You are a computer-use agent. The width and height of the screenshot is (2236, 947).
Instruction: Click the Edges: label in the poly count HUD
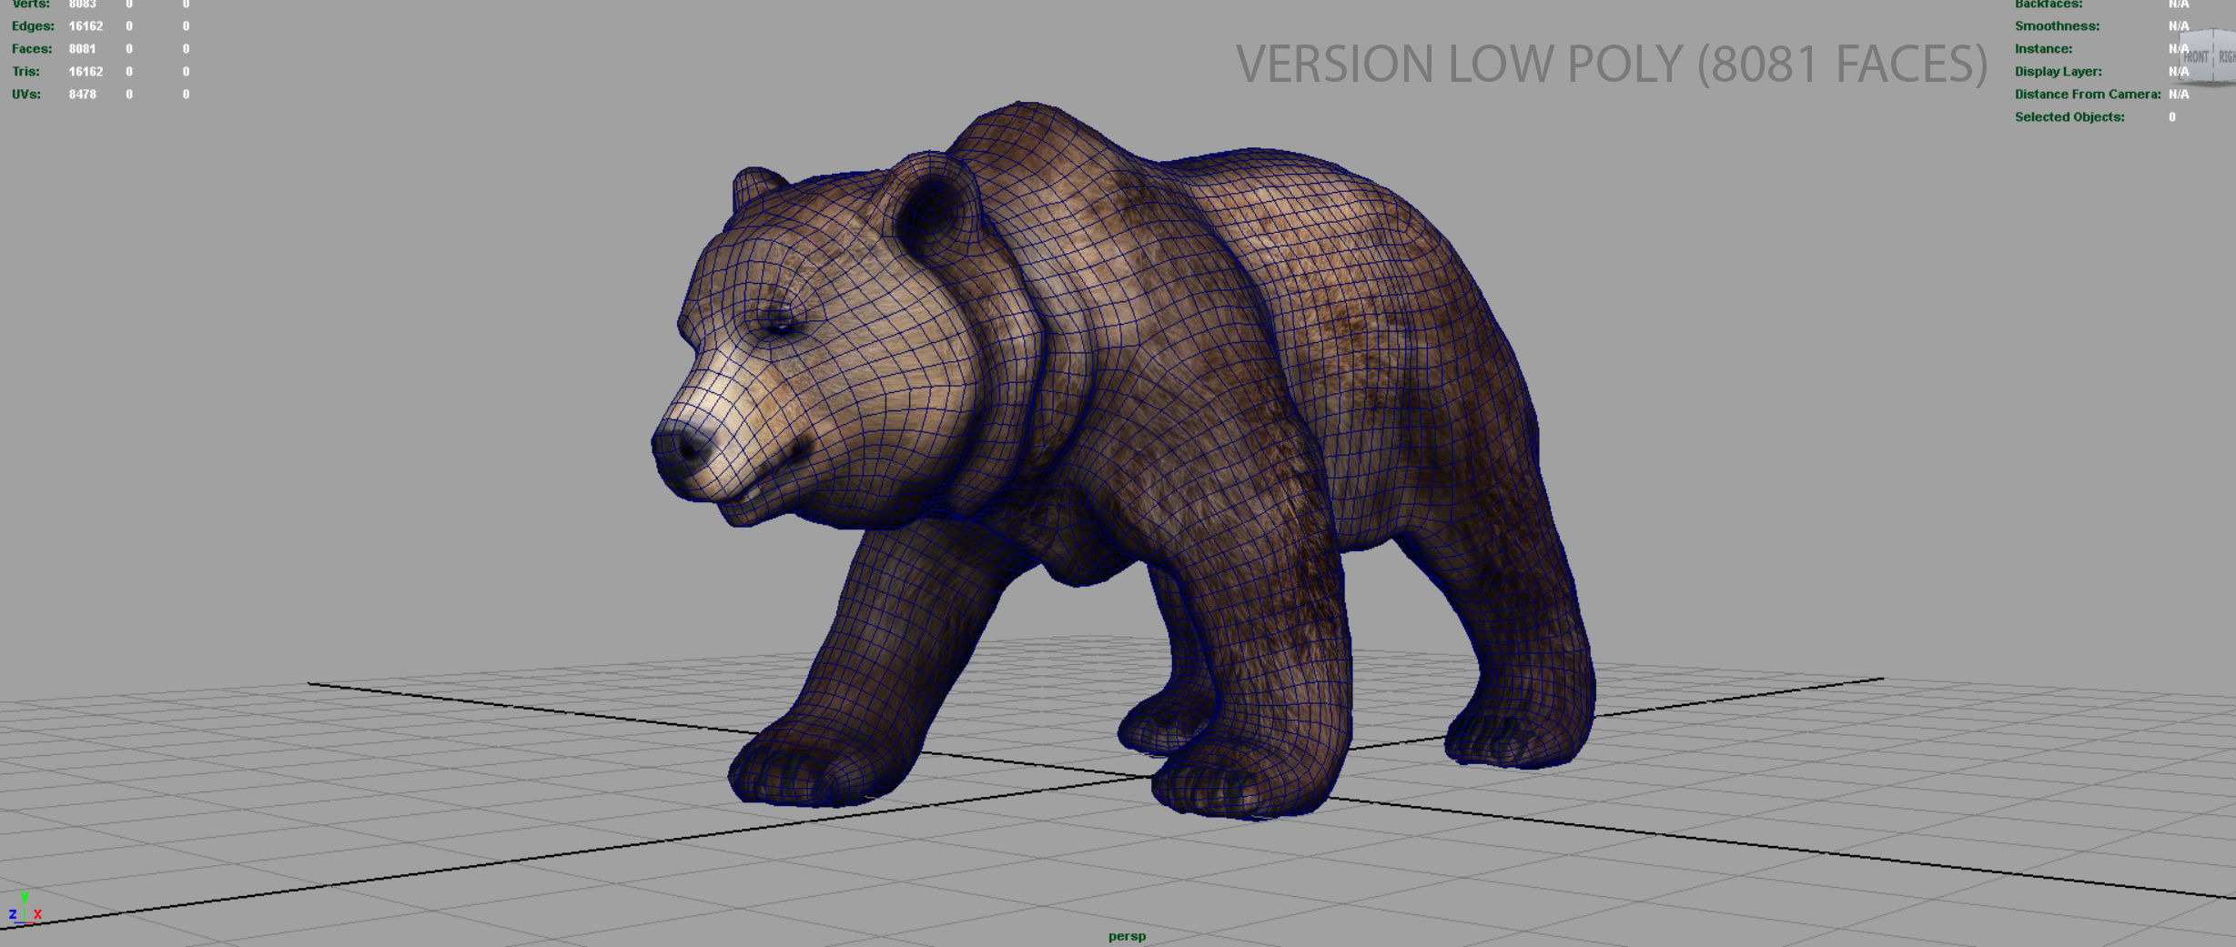(33, 26)
